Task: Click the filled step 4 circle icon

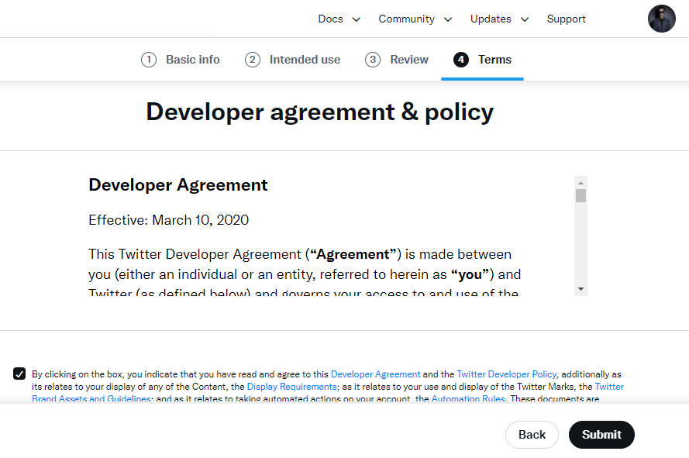Action: tap(461, 60)
